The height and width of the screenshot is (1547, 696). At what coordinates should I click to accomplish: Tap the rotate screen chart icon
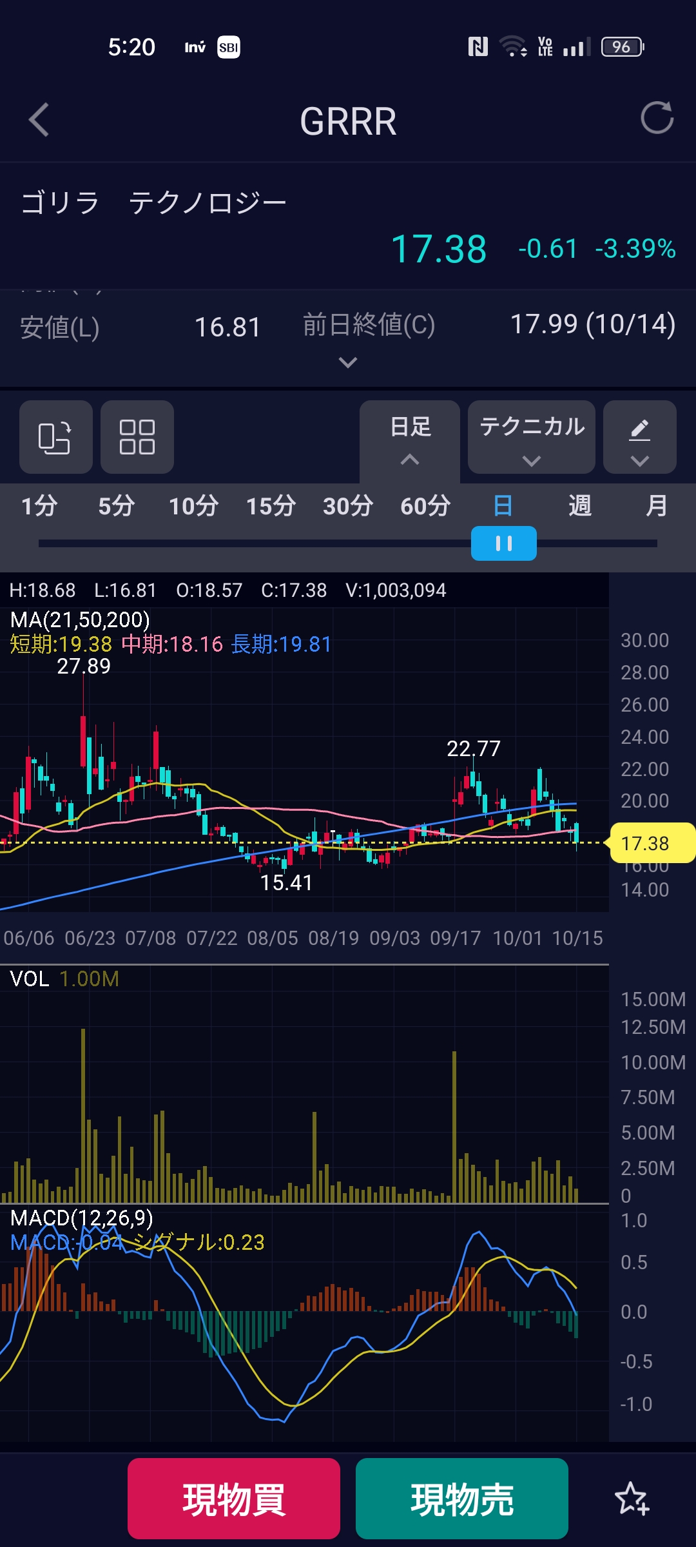coord(55,437)
